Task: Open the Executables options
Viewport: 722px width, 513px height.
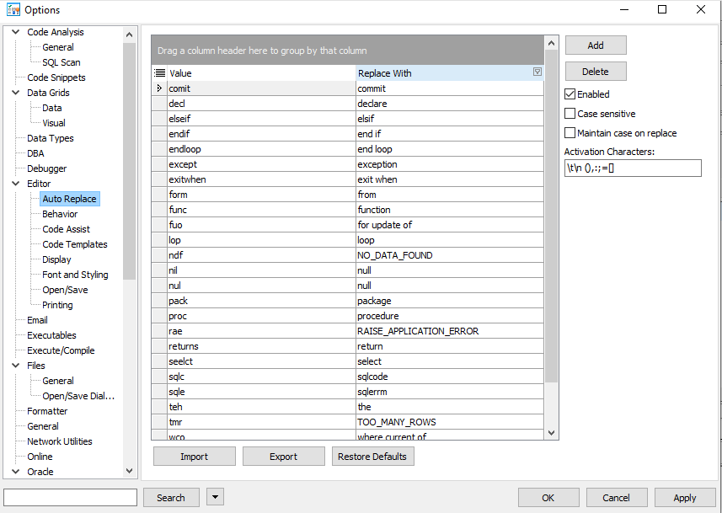Action: click(x=51, y=335)
